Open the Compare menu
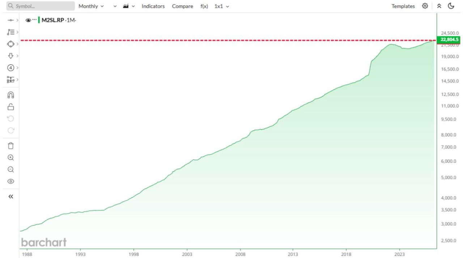Image resolution: width=463 pixels, height=258 pixels. [x=182, y=6]
